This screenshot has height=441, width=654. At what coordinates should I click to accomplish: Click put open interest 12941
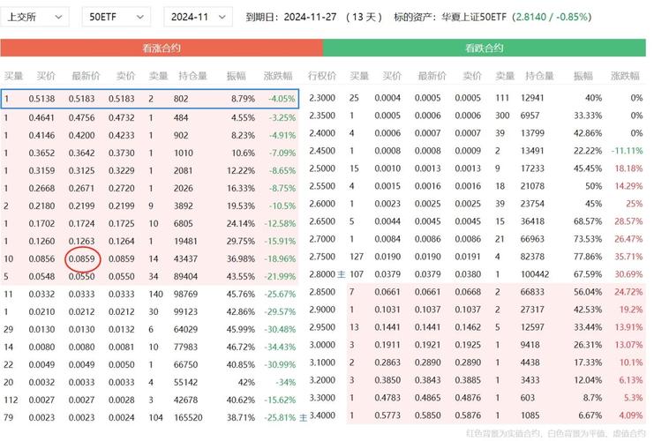(532, 98)
